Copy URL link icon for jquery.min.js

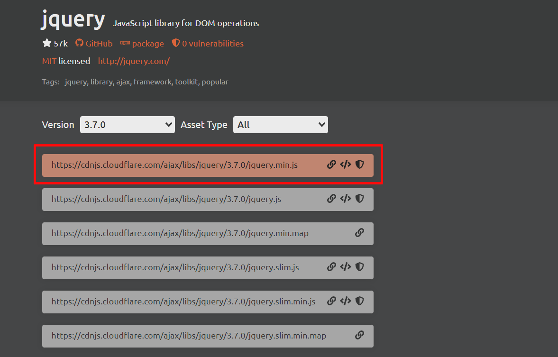(331, 165)
